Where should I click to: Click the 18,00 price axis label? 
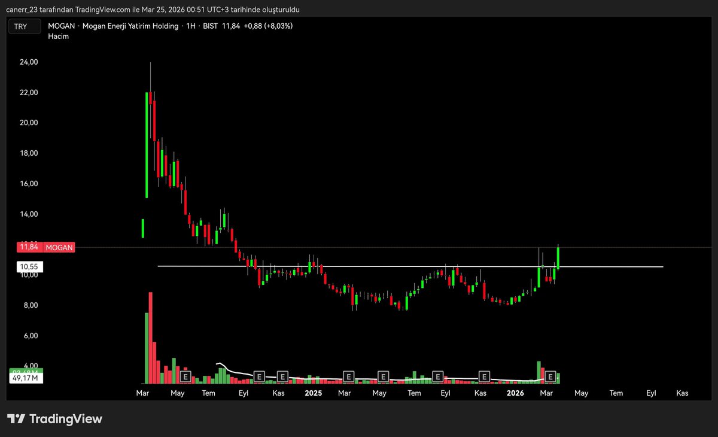(29, 153)
